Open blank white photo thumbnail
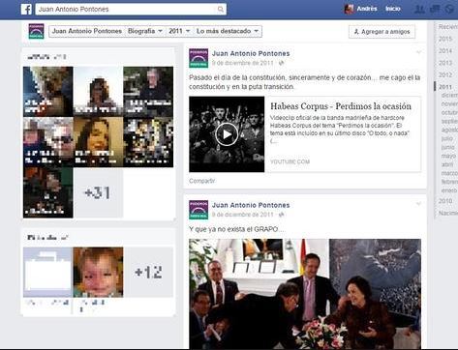Image resolution: width=458 pixels, height=350 pixels. tap(48, 273)
